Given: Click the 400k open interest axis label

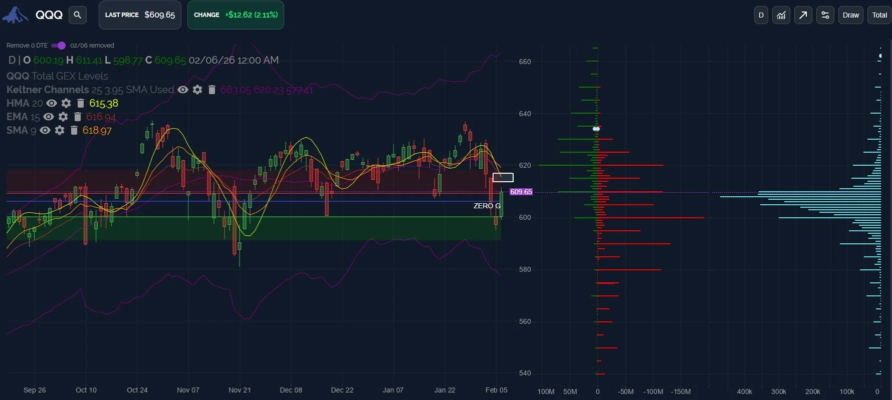Looking at the screenshot, I should 745,391.
